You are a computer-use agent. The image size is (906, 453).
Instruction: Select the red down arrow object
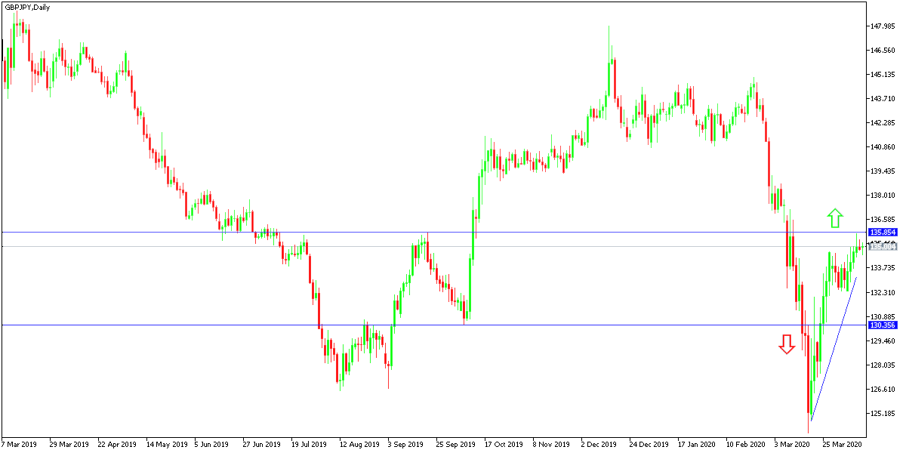tap(786, 345)
